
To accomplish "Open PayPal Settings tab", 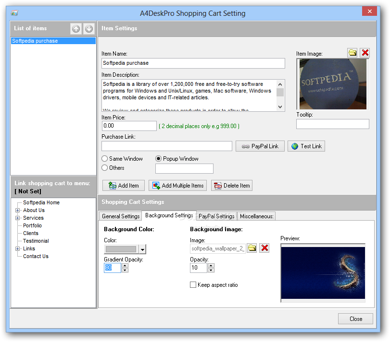I will pyautogui.click(x=216, y=216).
